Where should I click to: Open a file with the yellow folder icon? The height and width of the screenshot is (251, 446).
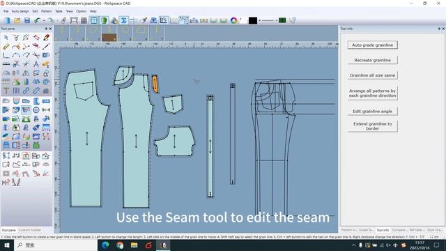click(x=17, y=20)
